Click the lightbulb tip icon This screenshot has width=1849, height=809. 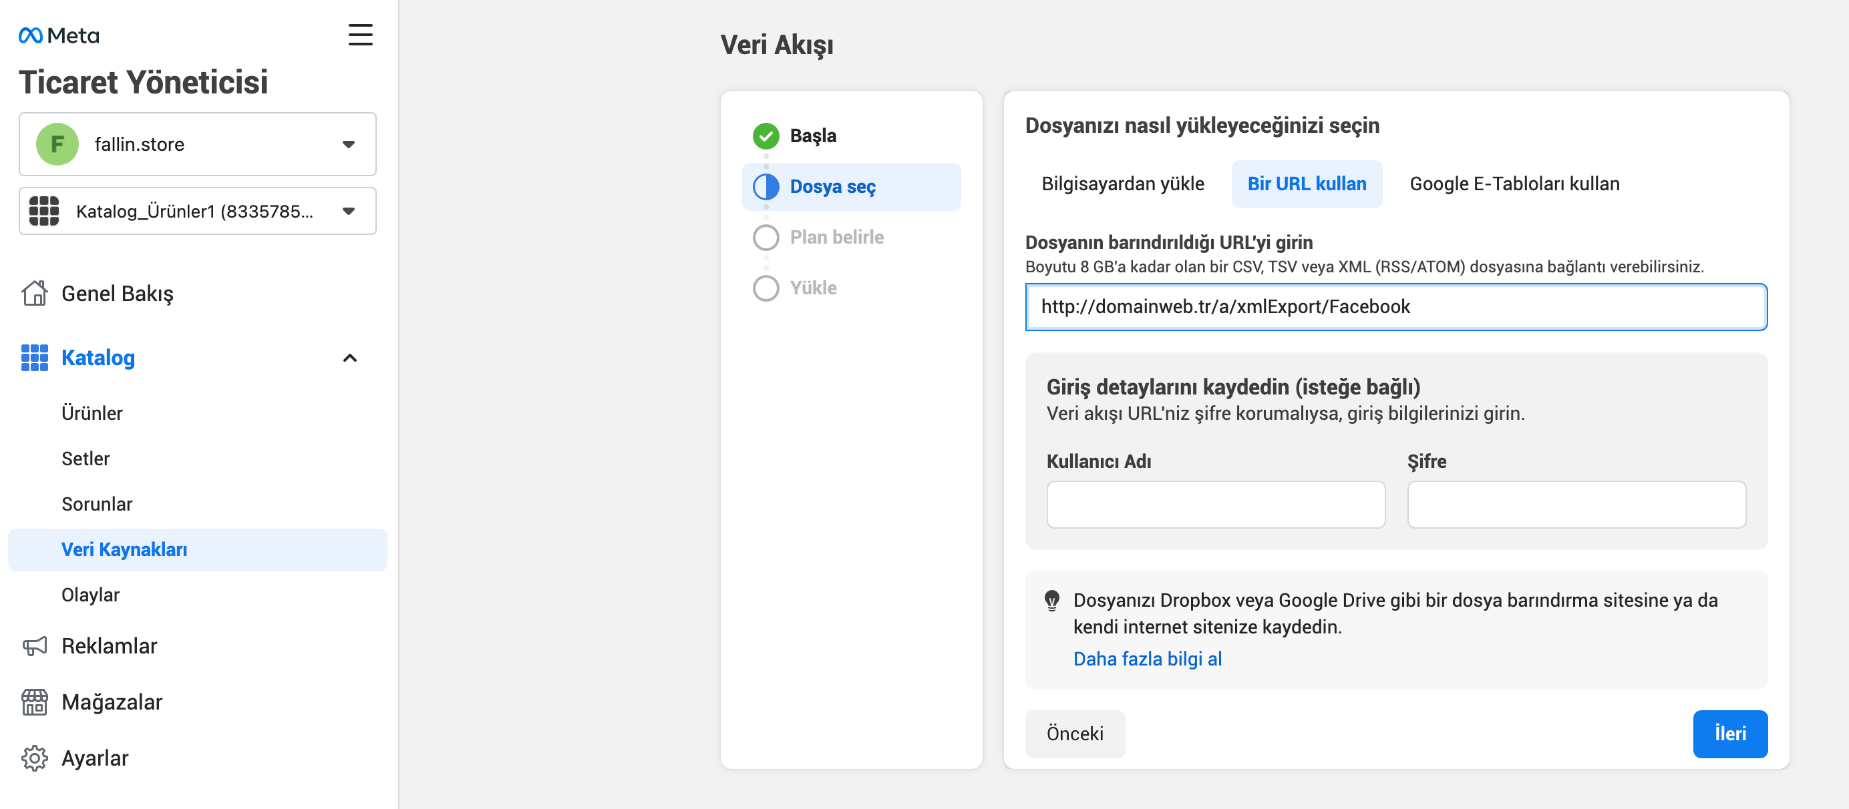pyautogui.click(x=1051, y=600)
